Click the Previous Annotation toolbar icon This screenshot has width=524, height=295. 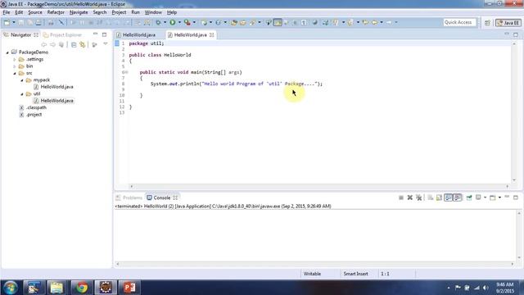350,22
